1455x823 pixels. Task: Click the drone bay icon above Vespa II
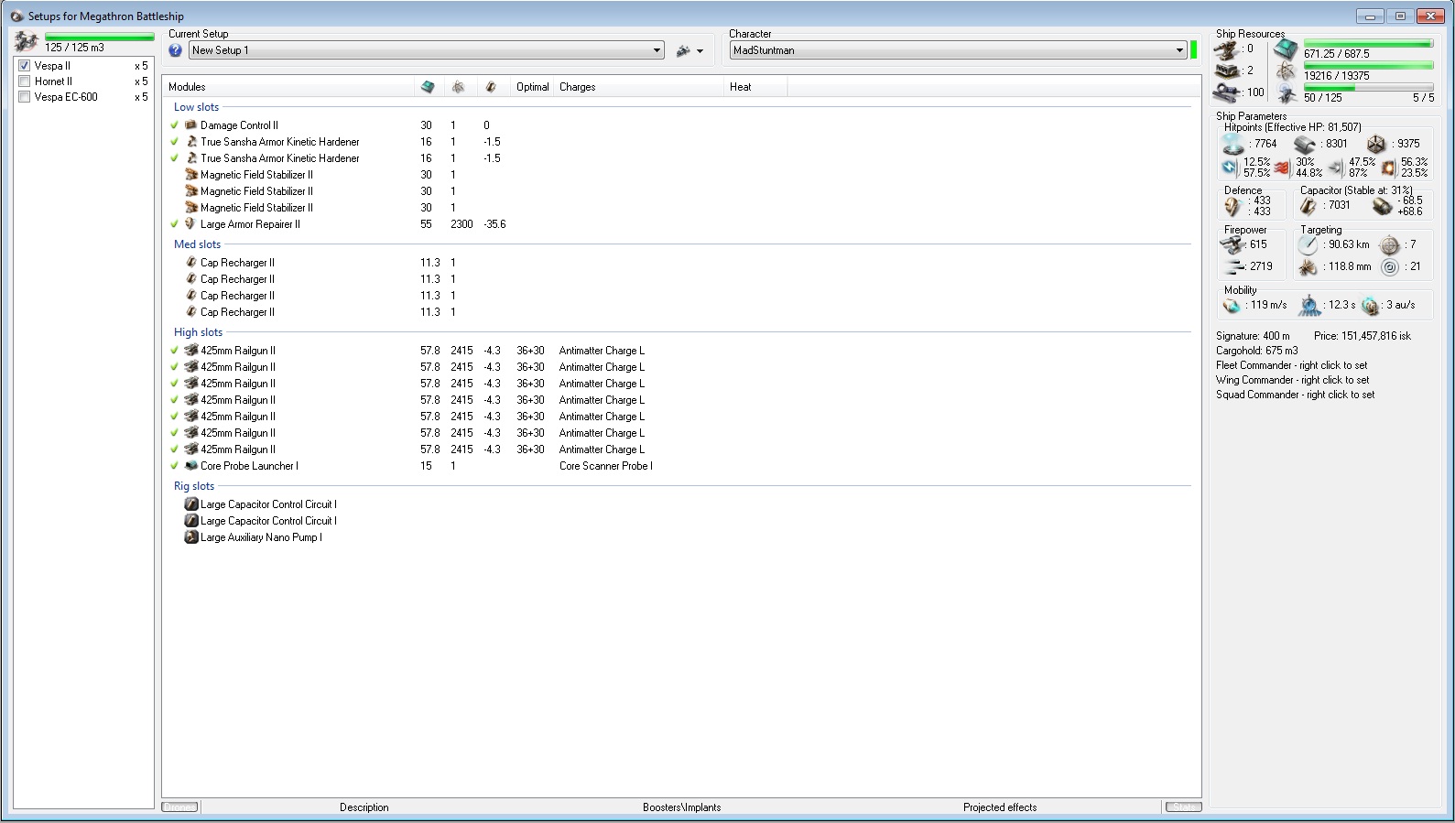coord(27,41)
